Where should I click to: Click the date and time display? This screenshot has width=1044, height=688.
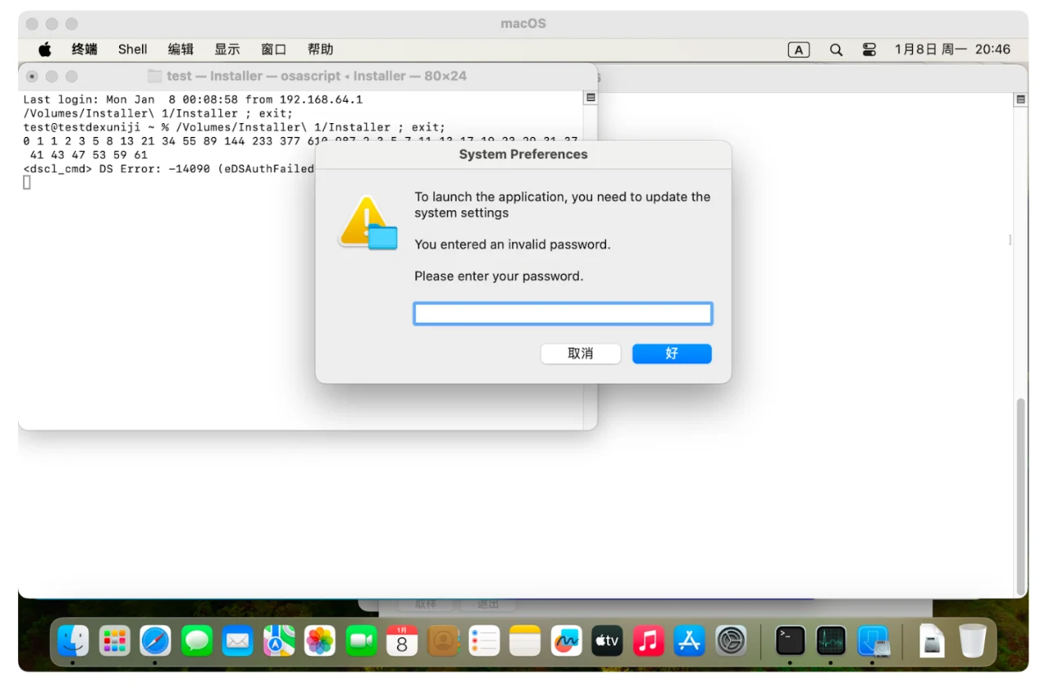[x=953, y=50]
